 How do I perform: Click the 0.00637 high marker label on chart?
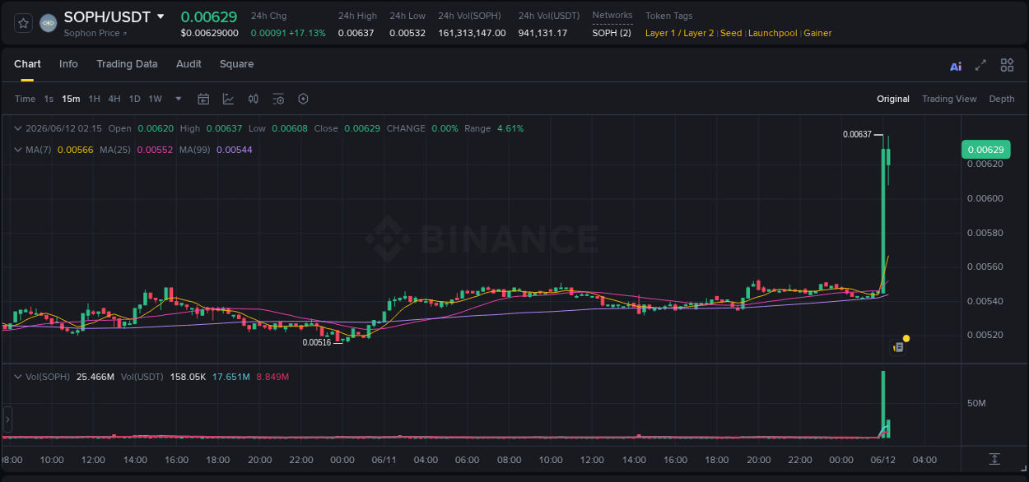pyautogui.click(x=857, y=134)
